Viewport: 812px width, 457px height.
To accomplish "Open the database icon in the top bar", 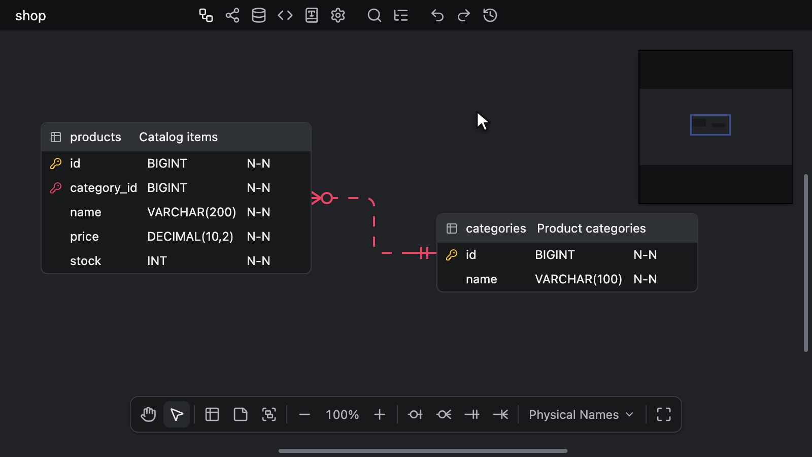I will click(x=259, y=15).
